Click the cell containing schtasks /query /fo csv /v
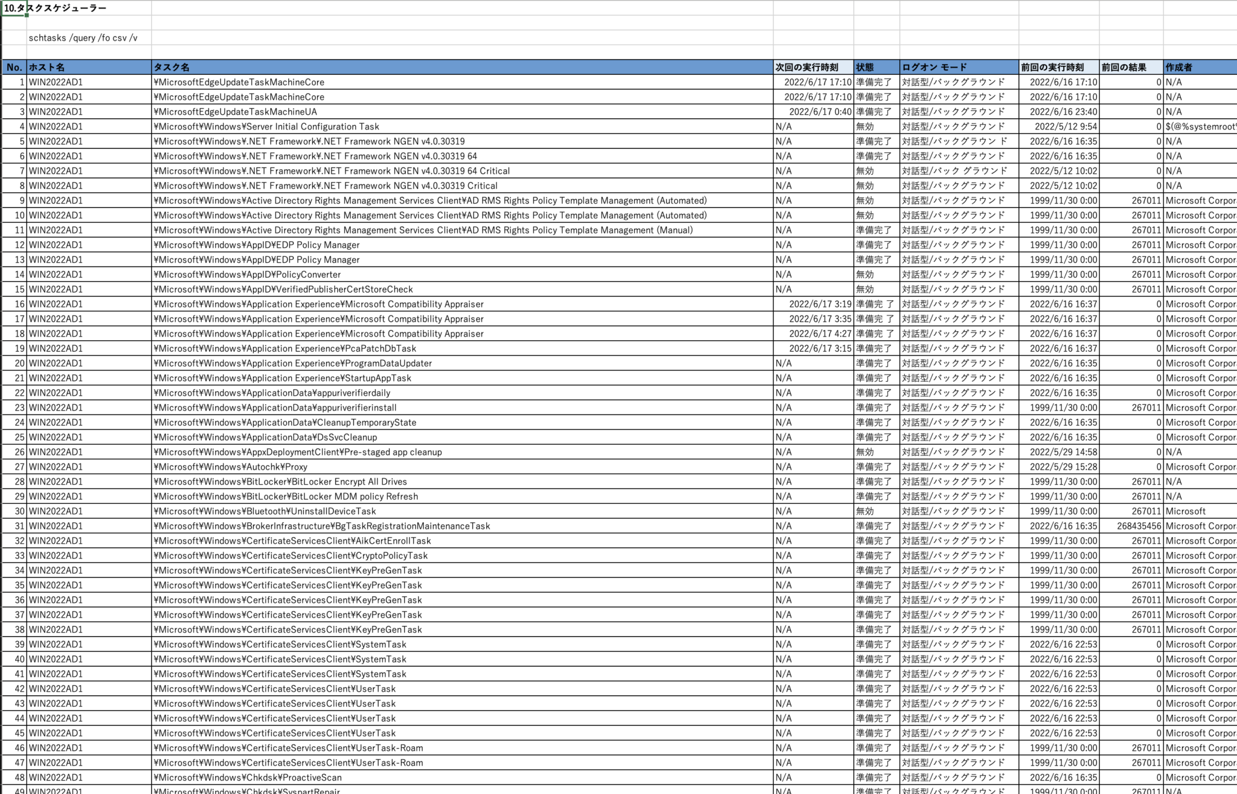Screen dimensions: 1237x794 (83, 37)
